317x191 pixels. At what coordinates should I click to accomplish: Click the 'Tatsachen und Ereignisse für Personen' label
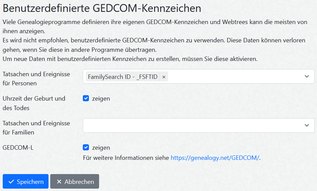(36, 78)
